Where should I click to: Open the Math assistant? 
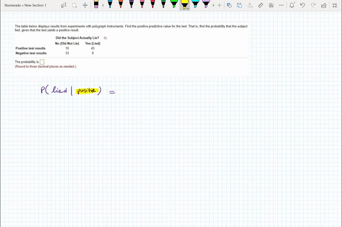[272, 5]
